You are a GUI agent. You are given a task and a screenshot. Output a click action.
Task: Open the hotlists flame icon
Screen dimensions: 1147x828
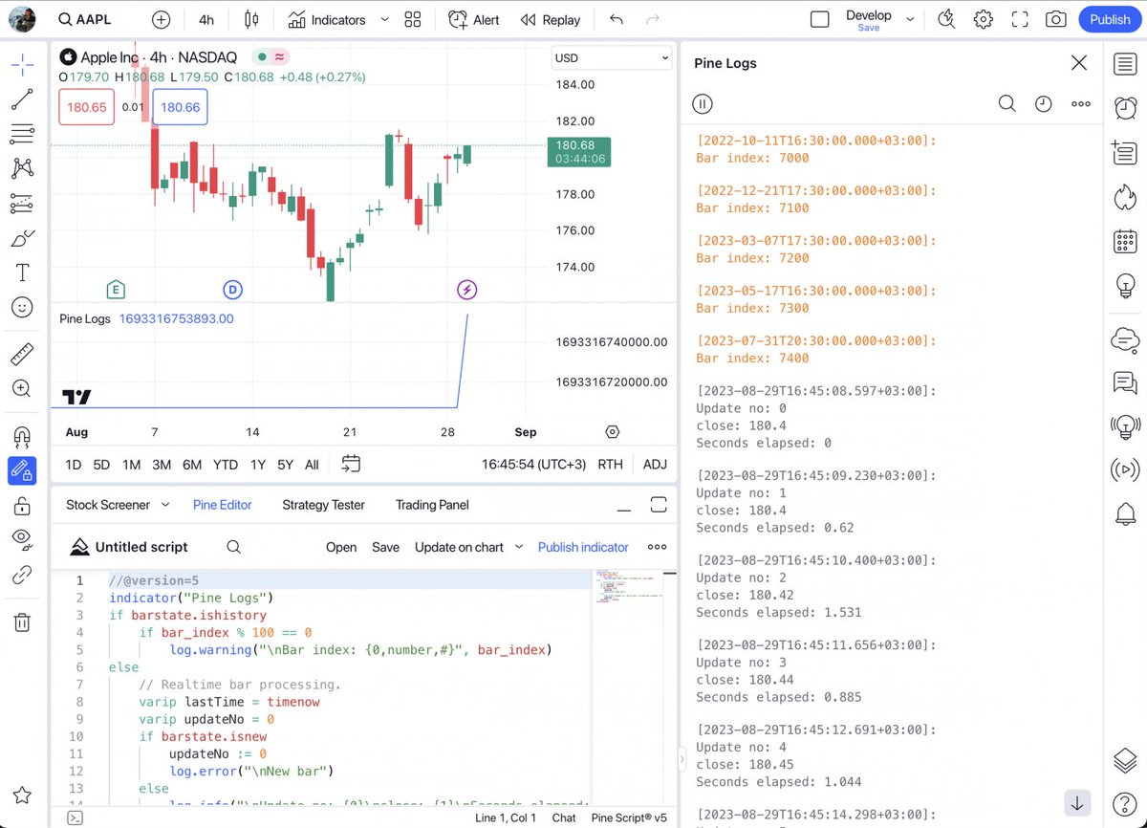[x=1125, y=197]
